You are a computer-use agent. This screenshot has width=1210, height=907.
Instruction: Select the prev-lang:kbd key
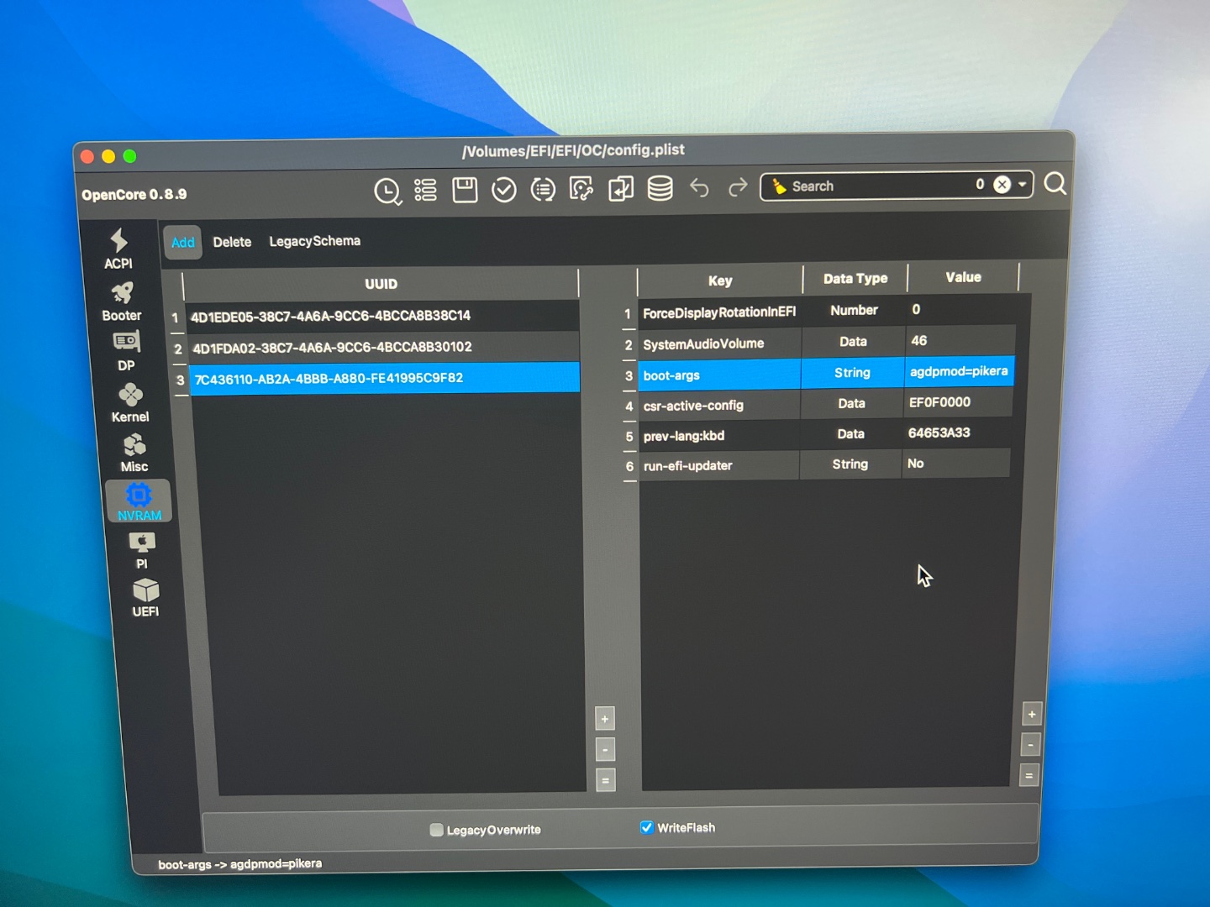coord(719,436)
